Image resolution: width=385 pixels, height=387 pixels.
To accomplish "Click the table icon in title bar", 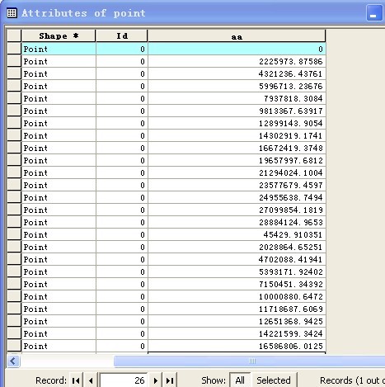I will pyautogui.click(x=12, y=12).
